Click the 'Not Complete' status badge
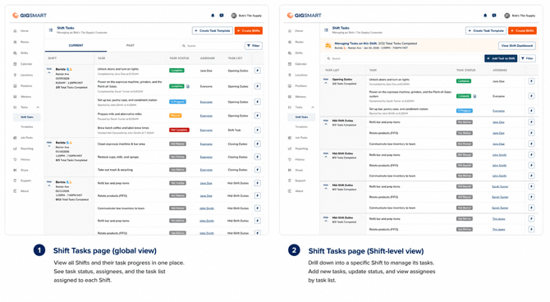550x302 pixels. tap(179, 130)
